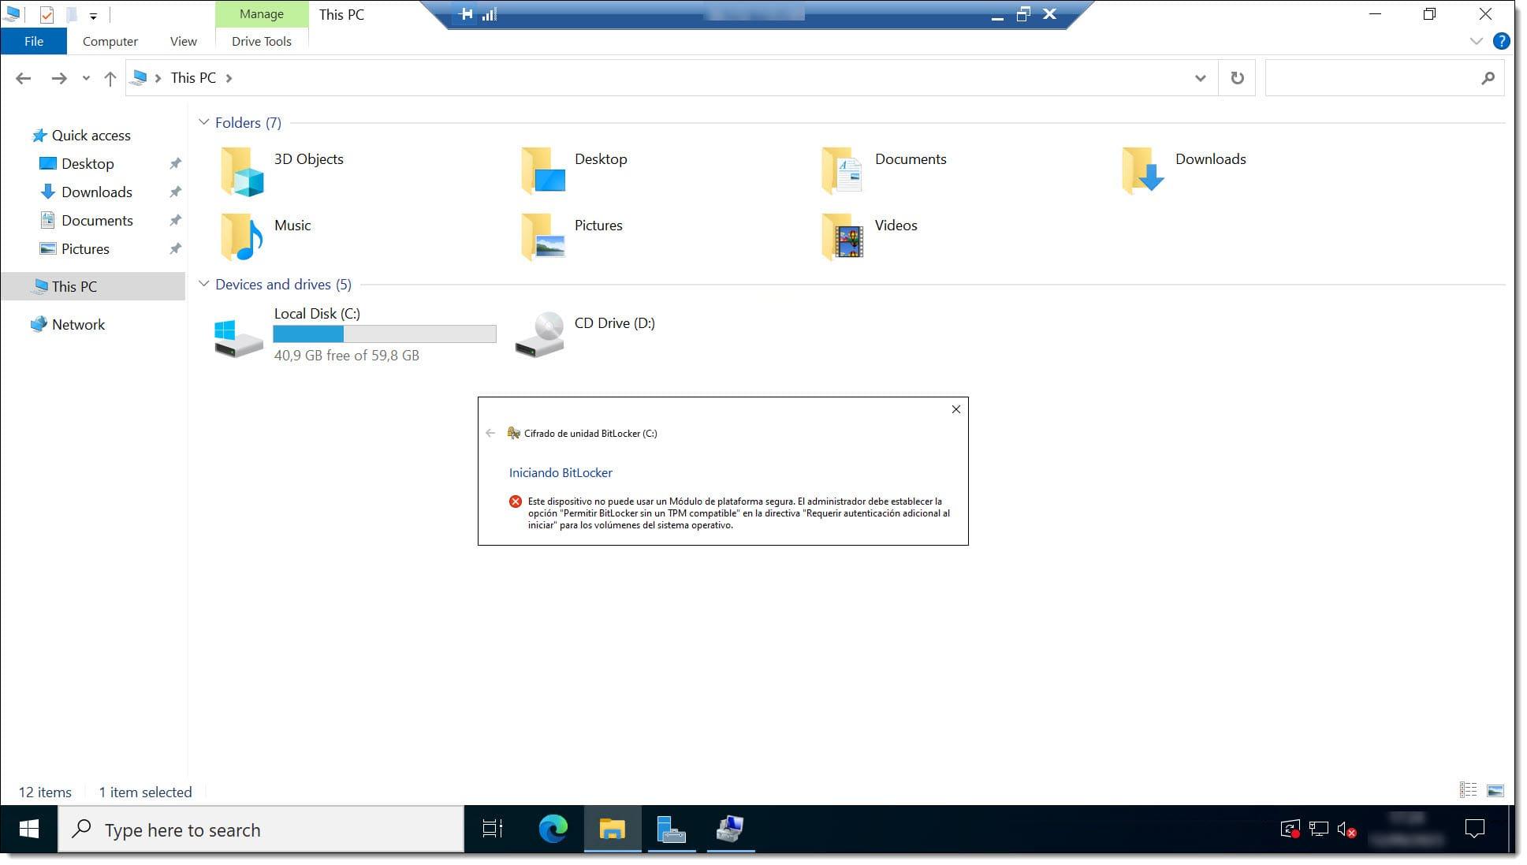Screen dimensions: 1527x865
Task: Expand the ribbon with the chevron
Action: click(1477, 41)
